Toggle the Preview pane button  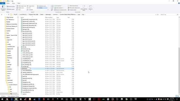(x=11, y=7)
